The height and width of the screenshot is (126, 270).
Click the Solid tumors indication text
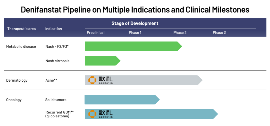click(x=56, y=100)
